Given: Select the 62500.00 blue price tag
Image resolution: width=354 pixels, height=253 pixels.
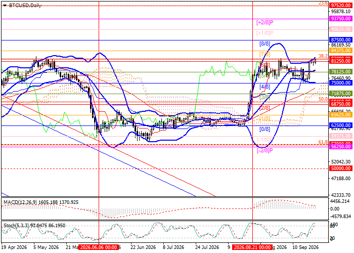Looking at the screenshot, I should point(341,125).
